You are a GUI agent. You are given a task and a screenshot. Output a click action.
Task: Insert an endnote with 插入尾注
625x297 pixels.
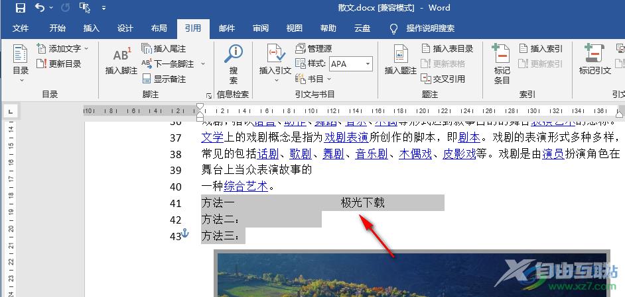[164, 48]
